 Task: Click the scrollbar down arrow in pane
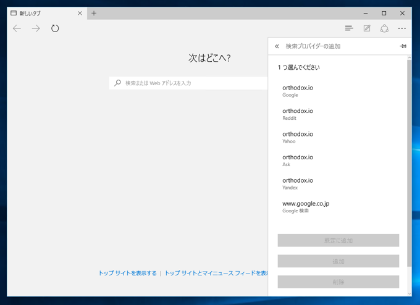point(409,294)
